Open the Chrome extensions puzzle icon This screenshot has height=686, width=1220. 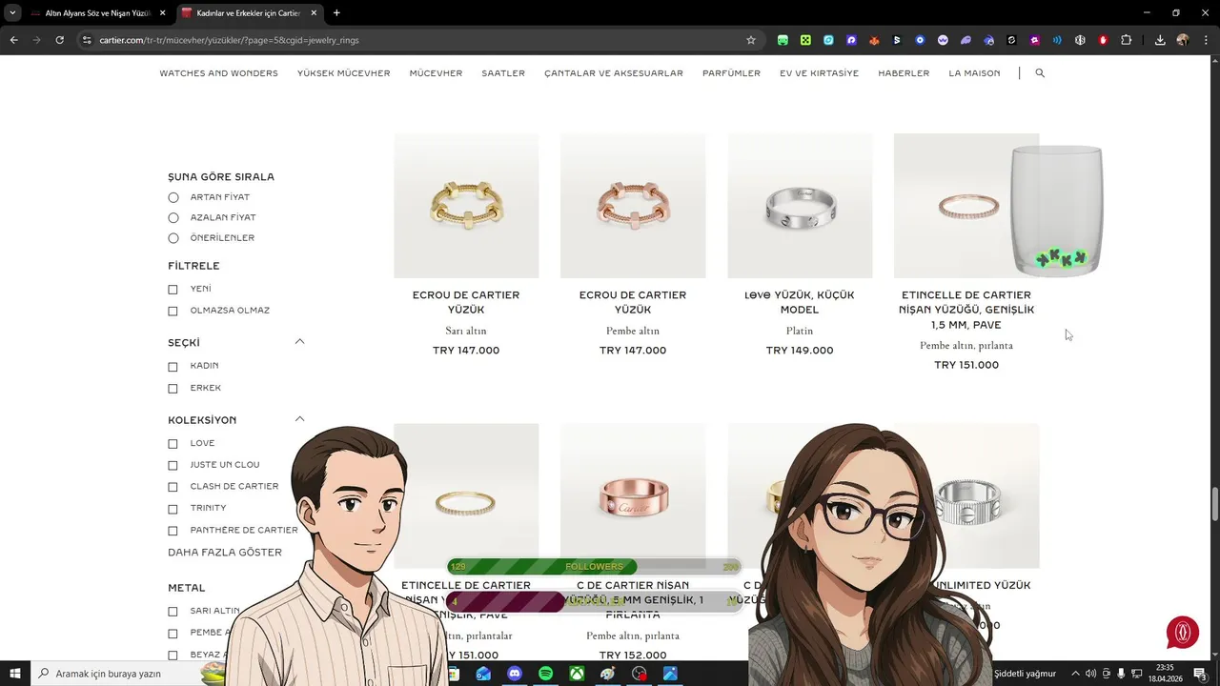click(x=1127, y=40)
